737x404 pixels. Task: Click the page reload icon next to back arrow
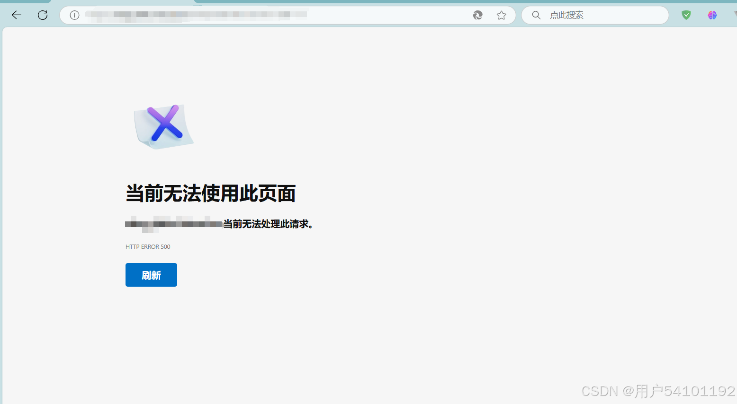click(43, 15)
